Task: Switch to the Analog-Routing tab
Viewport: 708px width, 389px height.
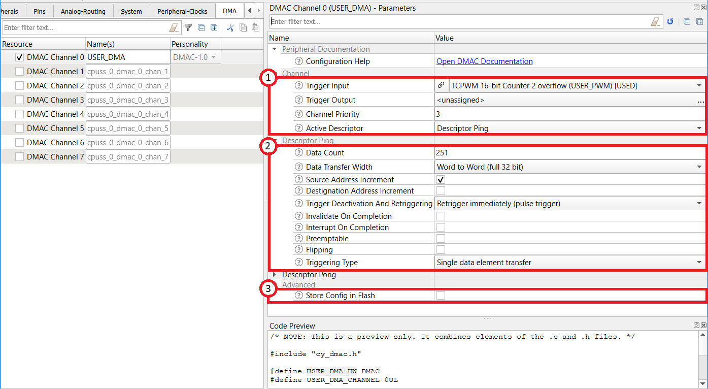Action: tap(83, 11)
